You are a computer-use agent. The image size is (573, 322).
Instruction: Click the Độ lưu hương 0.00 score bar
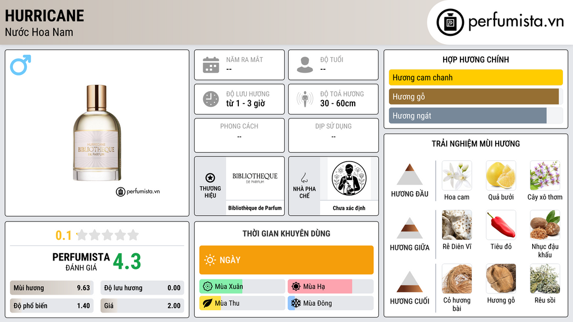coord(142,288)
